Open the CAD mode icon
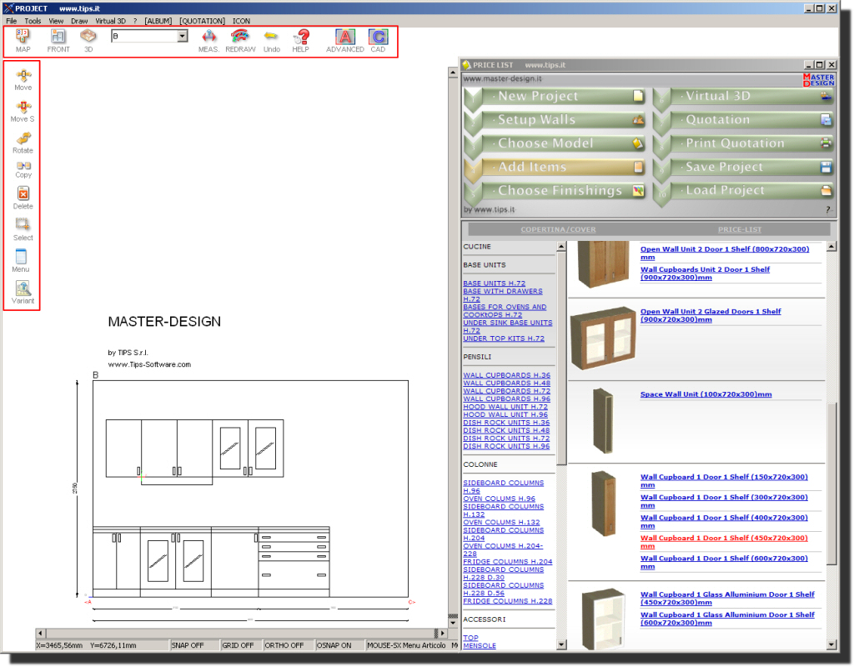Viewport: 854px width, 667px height. click(378, 40)
